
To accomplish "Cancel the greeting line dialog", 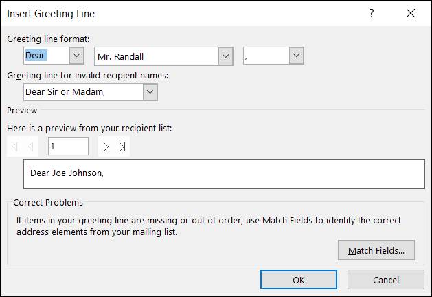I will (385, 280).
